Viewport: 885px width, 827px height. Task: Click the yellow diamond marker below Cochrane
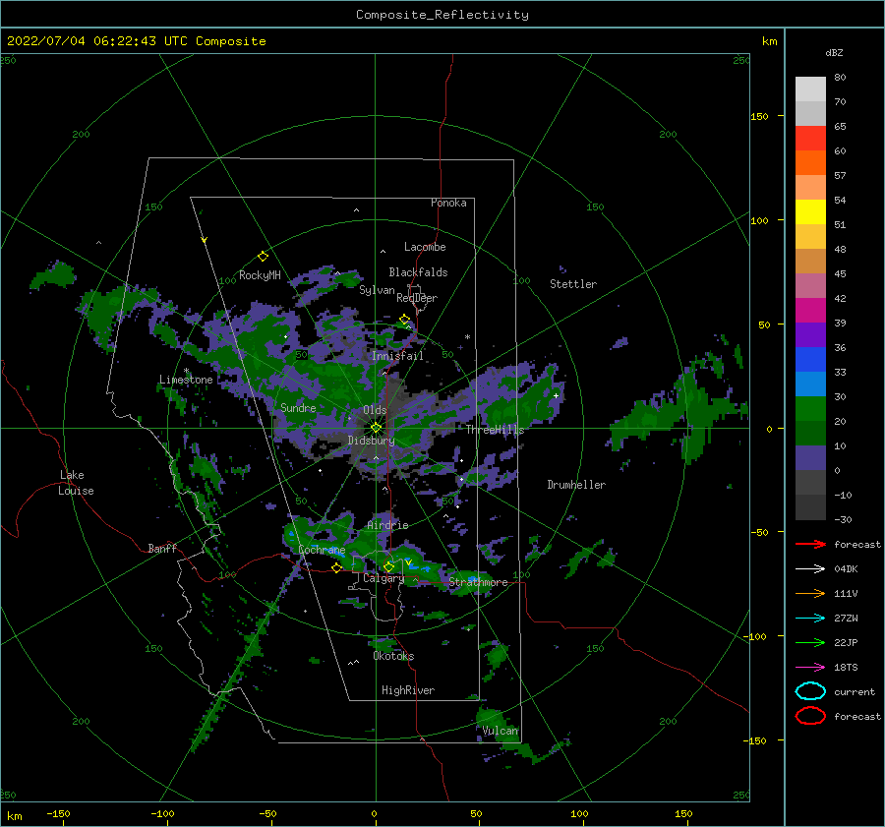pos(337,567)
